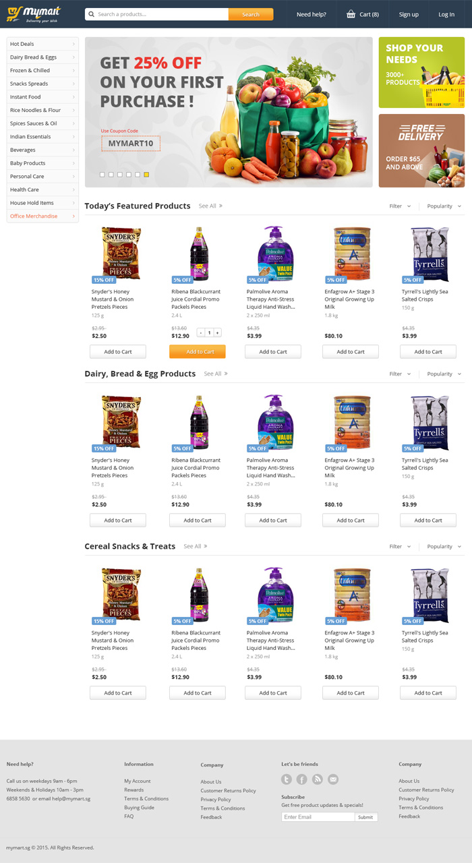
Task: Open the shopping cart basket icon
Action: (x=351, y=14)
